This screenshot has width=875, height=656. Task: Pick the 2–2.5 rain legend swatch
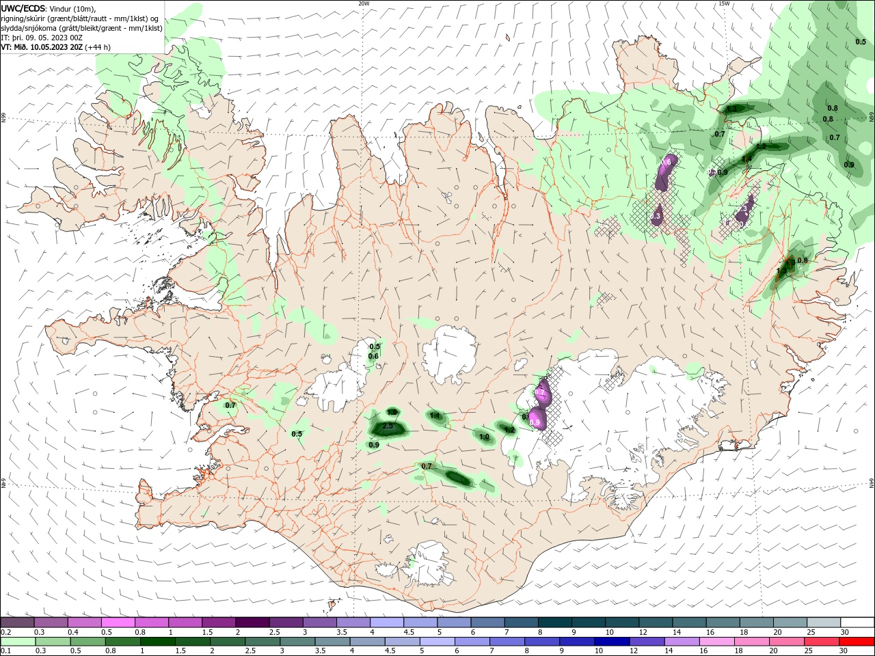[x=228, y=642]
